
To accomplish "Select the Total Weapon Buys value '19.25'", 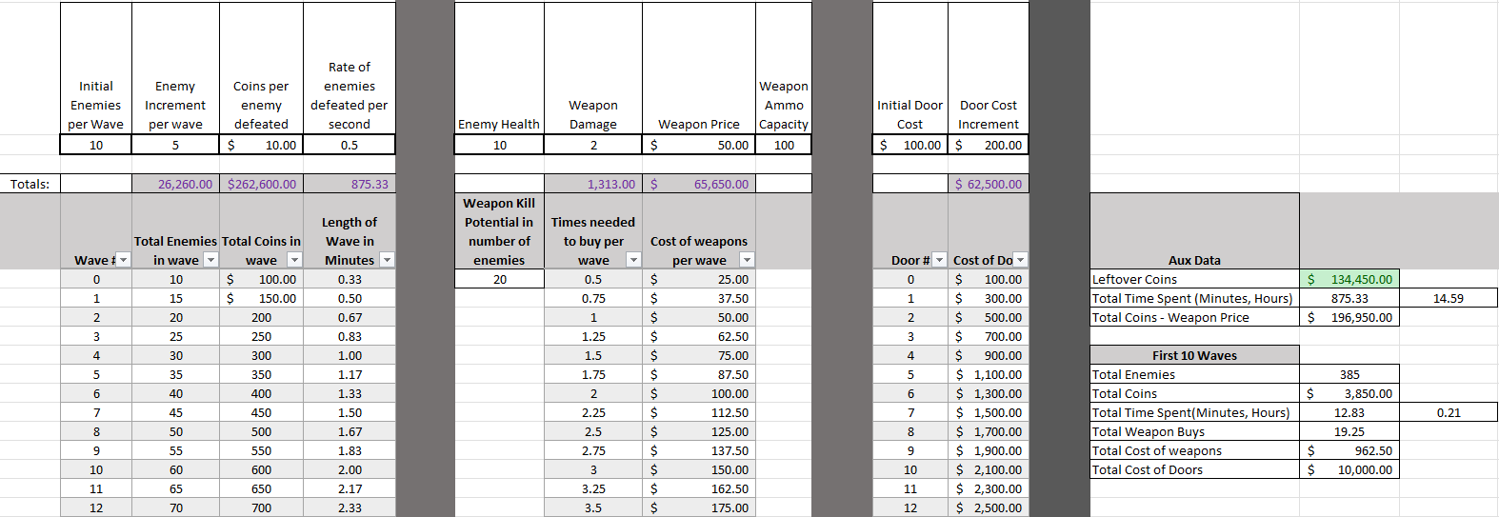I will [1349, 431].
